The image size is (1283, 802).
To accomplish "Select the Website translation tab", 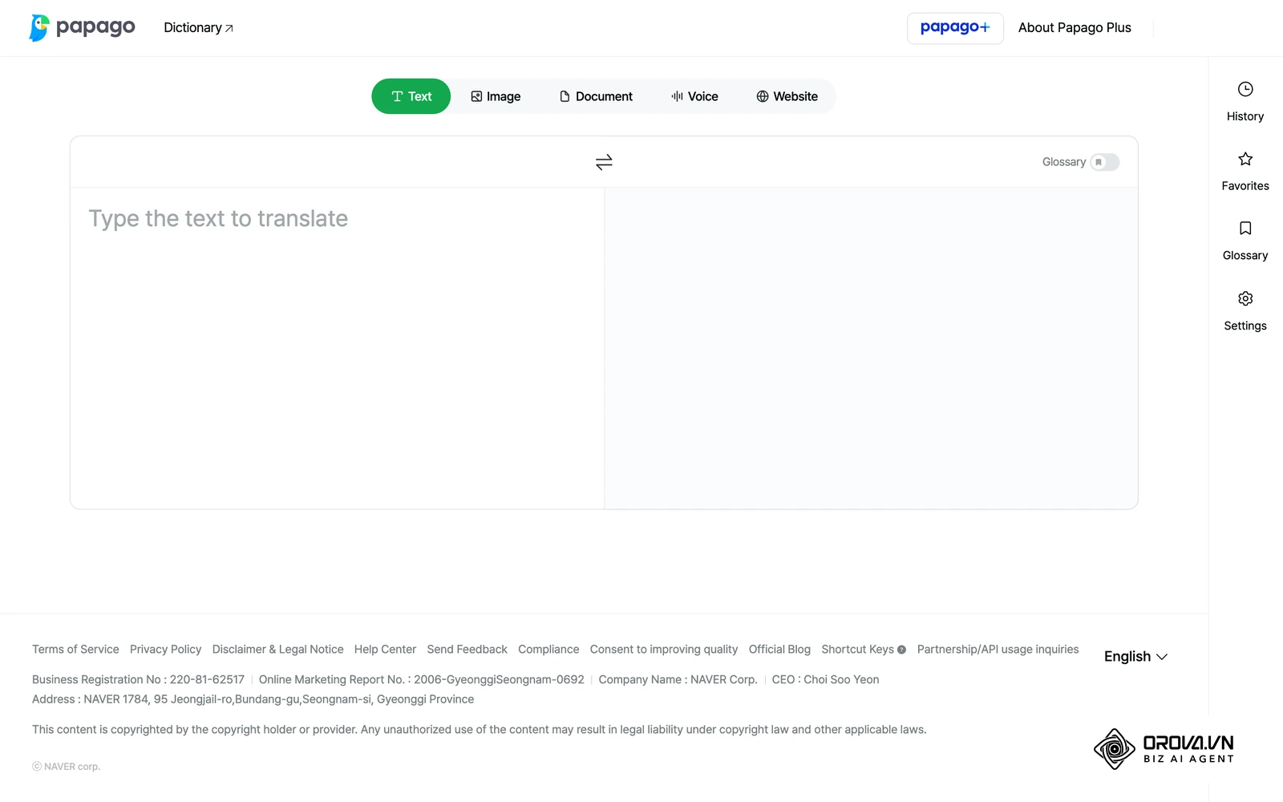I will click(x=787, y=96).
